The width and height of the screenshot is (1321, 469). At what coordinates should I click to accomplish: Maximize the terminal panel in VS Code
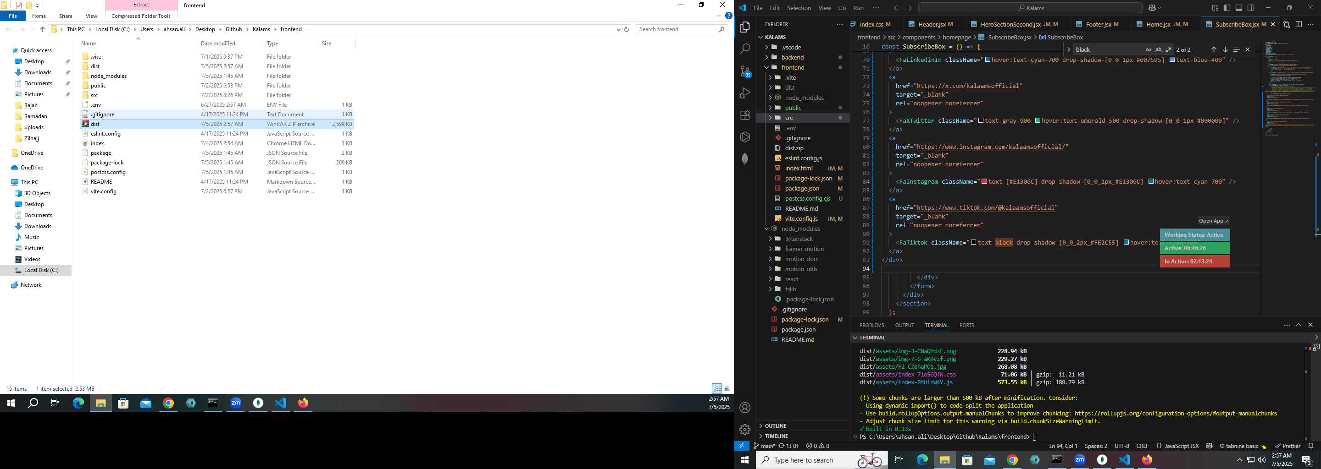pyautogui.click(x=1299, y=325)
